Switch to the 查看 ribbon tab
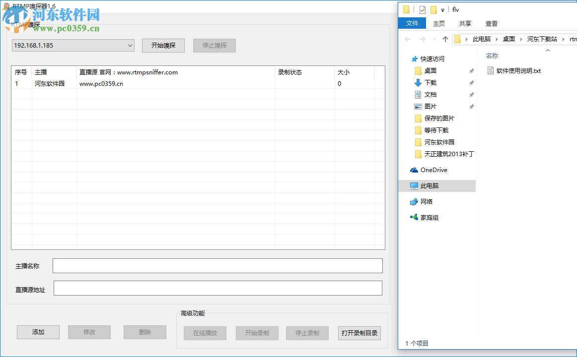This screenshot has height=357, width=577. 491,23
